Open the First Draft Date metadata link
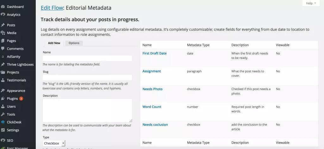The width and height of the screenshot is (324, 149). pyautogui.click(x=154, y=53)
